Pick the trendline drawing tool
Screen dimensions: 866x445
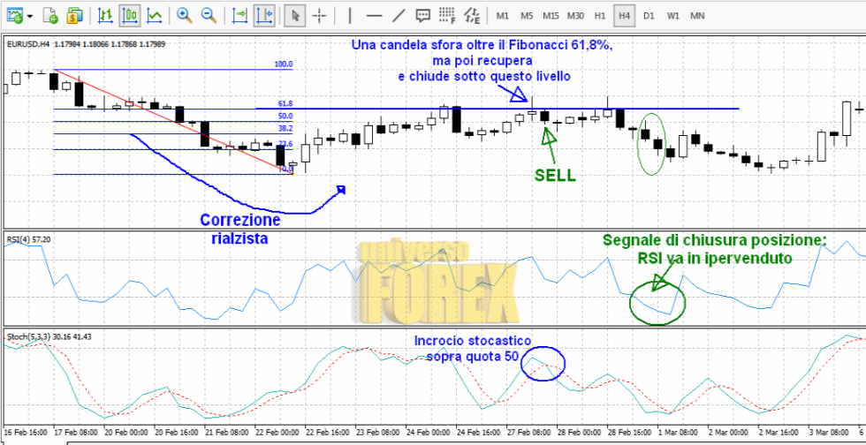399,15
